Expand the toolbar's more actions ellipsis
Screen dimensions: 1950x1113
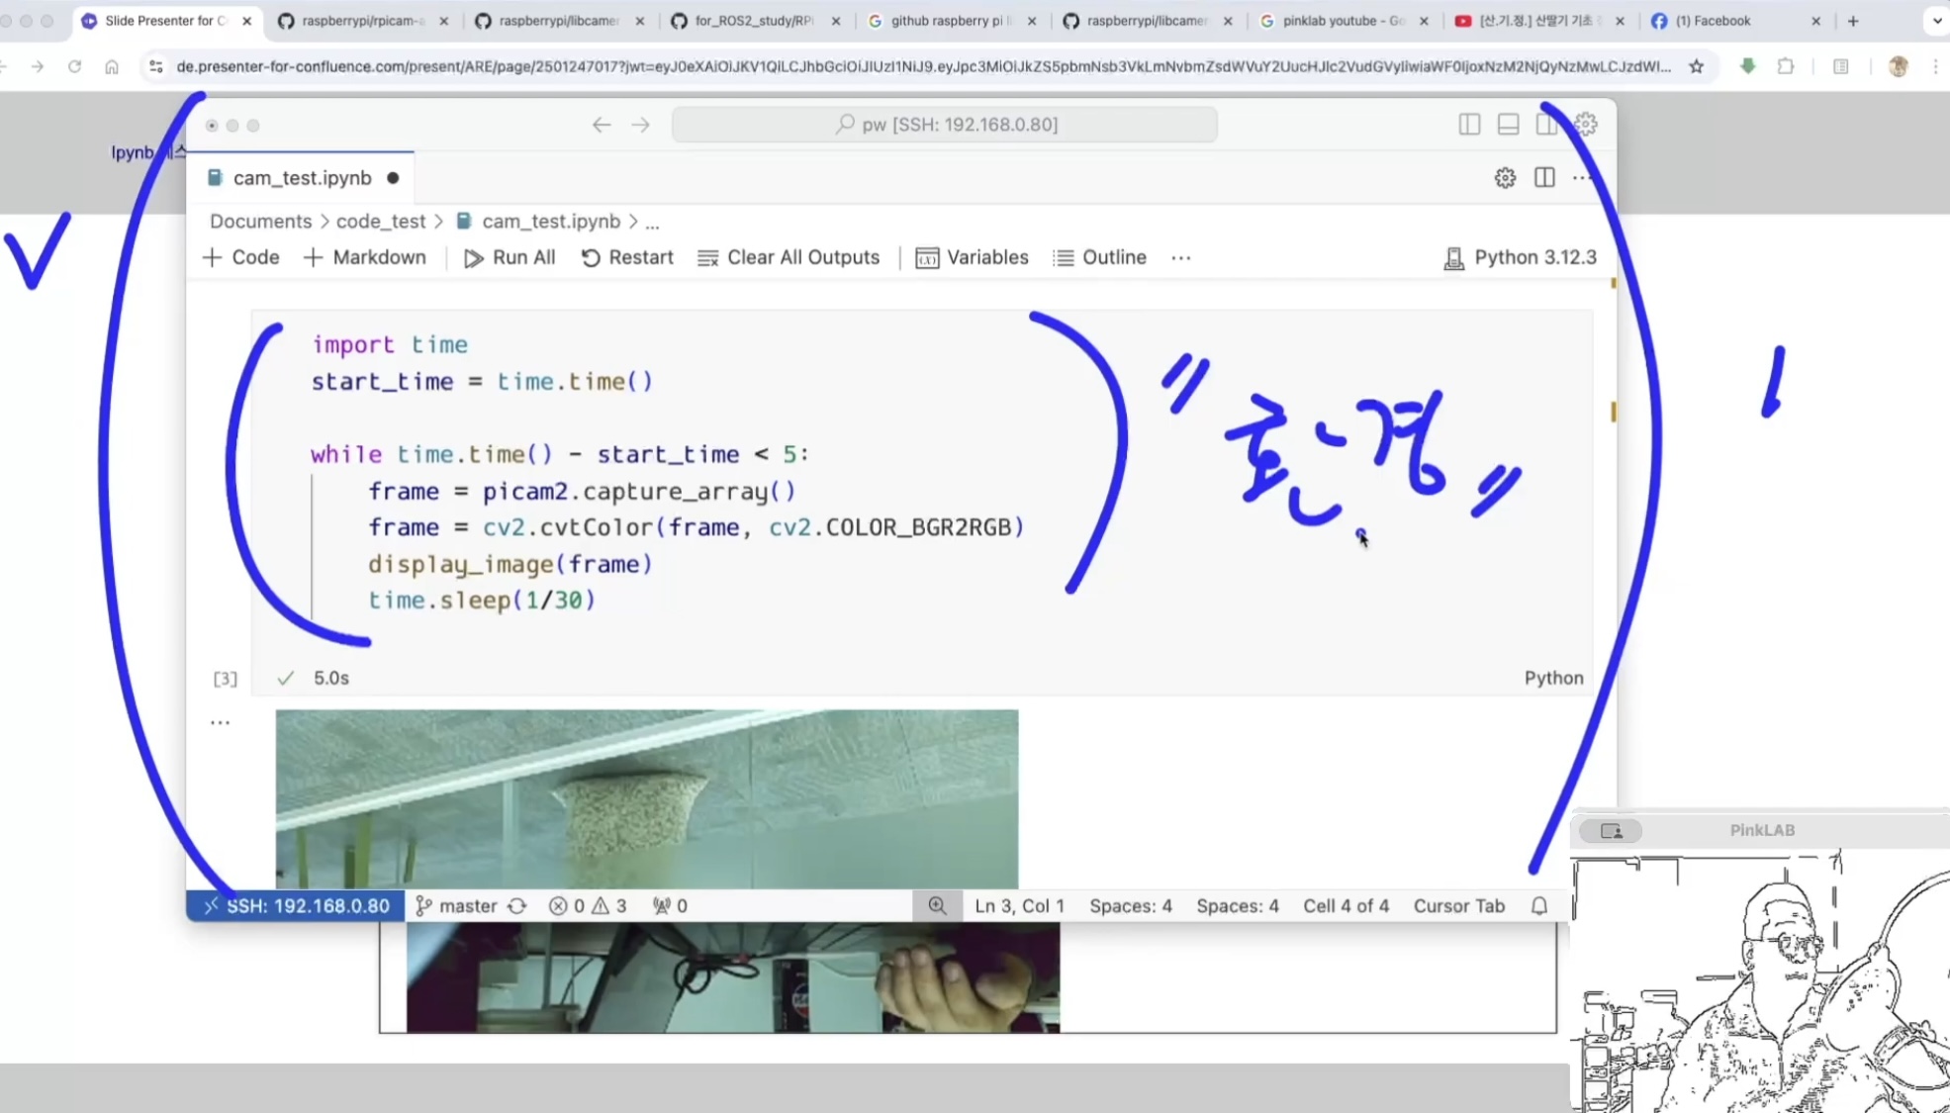point(1180,257)
